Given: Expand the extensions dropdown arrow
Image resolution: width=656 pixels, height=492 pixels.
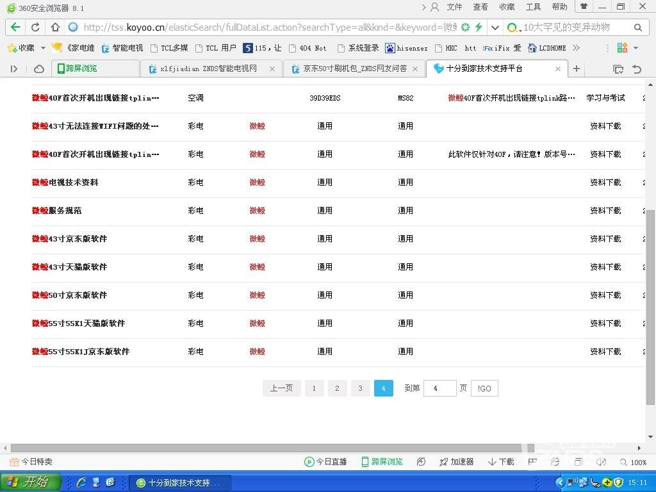Looking at the screenshot, I should 636,48.
